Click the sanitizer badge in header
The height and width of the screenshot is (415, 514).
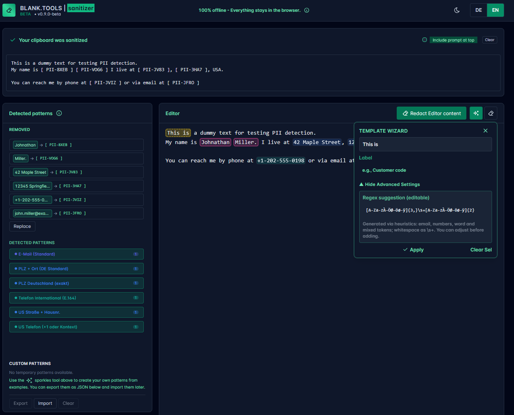pos(81,8)
